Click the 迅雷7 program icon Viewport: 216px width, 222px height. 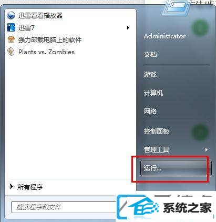(x=11, y=27)
